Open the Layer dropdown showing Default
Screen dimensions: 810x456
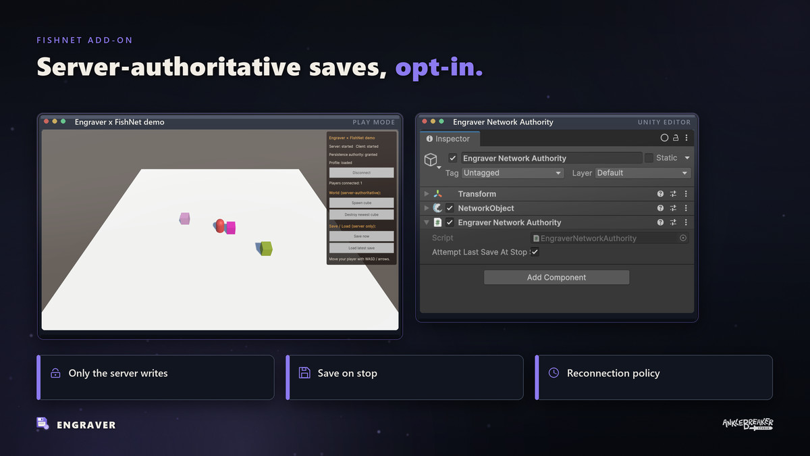coord(643,173)
